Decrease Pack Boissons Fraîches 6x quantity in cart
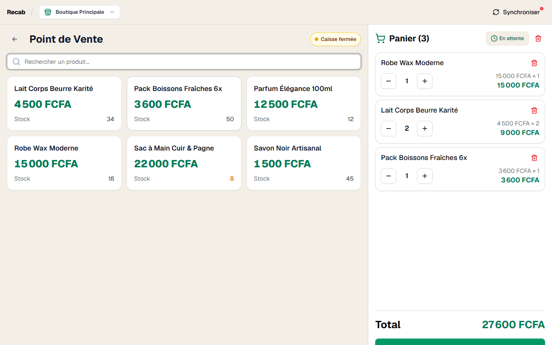The height and width of the screenshot is (345, 552). tap(389, 176)
